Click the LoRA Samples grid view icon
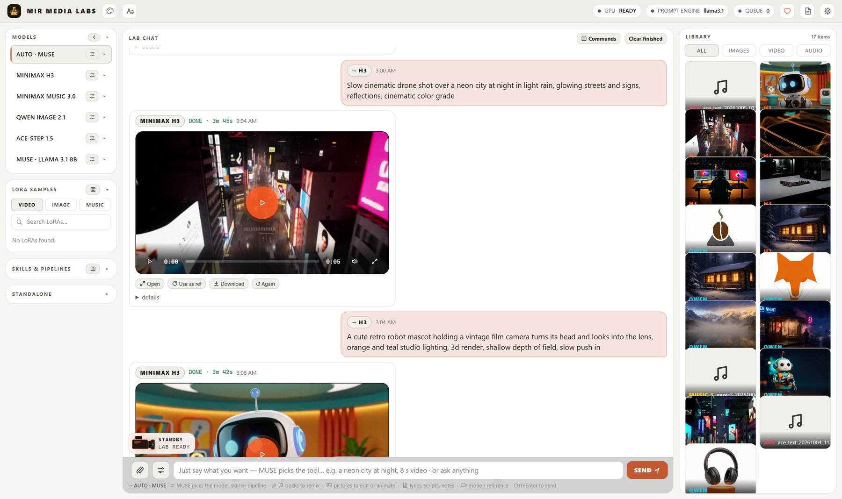Image resolution: width=842 pixels, height=499 pixels. click(93, 189)
